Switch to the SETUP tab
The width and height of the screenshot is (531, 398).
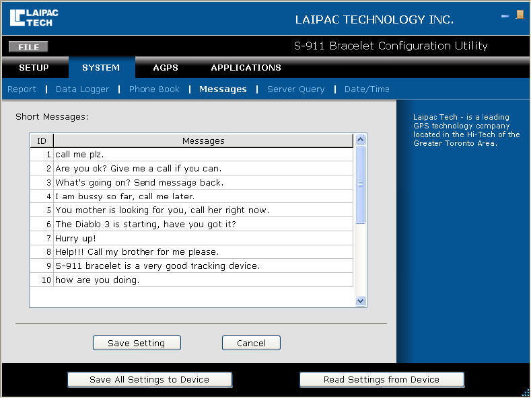pyautogui.click(x=34, y=68)
